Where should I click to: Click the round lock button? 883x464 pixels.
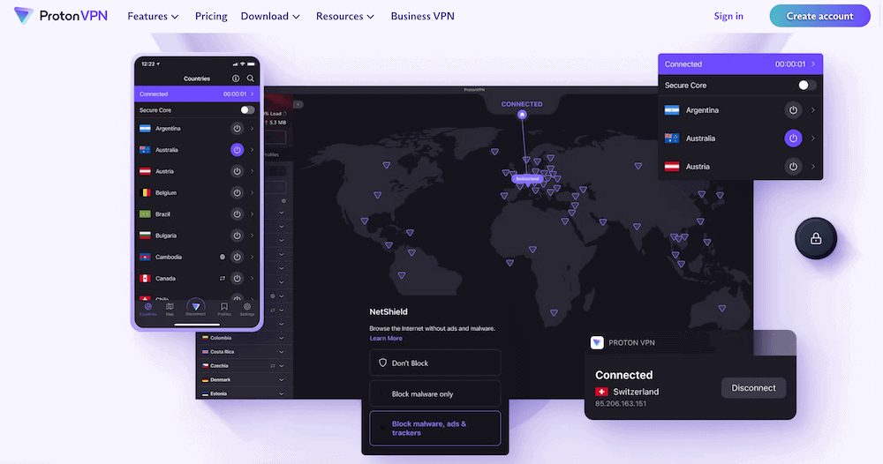(x=815, y=238)
